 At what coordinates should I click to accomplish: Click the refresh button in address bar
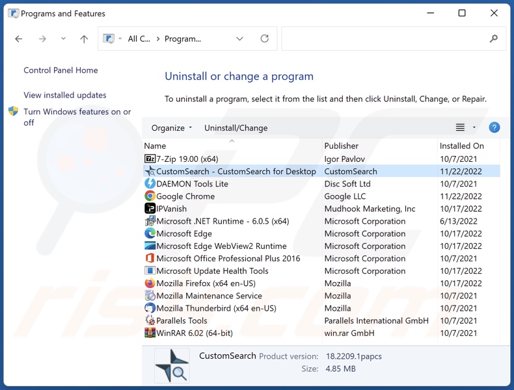point(264,38)
